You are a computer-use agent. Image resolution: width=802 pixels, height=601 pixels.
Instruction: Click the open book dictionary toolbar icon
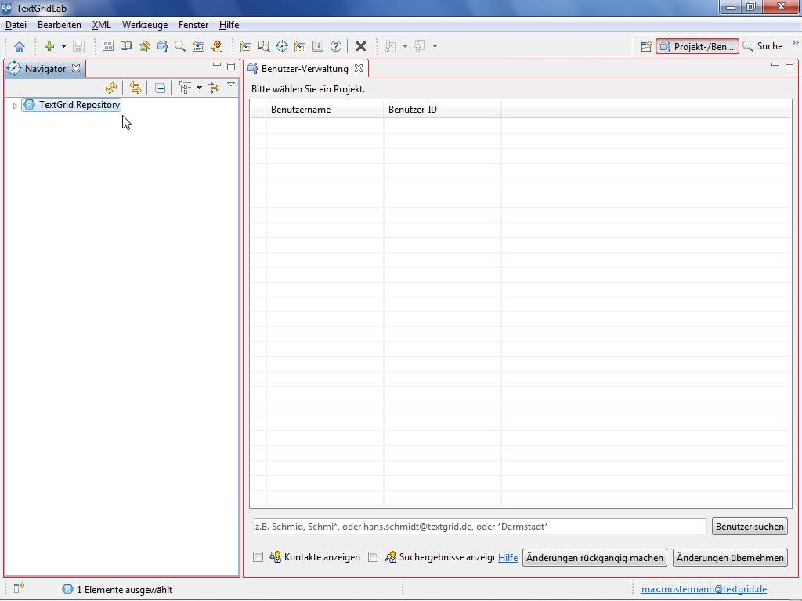coord(126,47)
